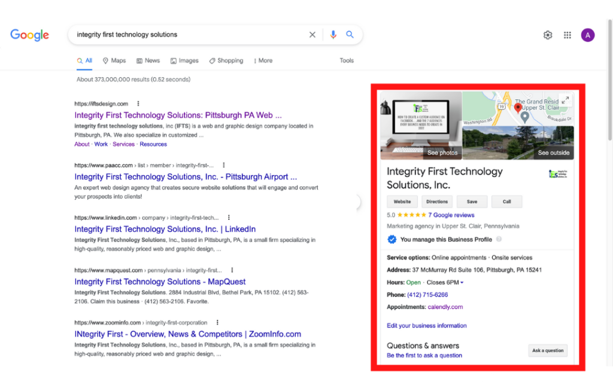This screenshot has height=385, width=613.
Task: Click the verified badge checkmark icon
Action: pos(392,239)
